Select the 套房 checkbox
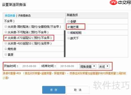131x95 pixels. [x=6, y=54]
